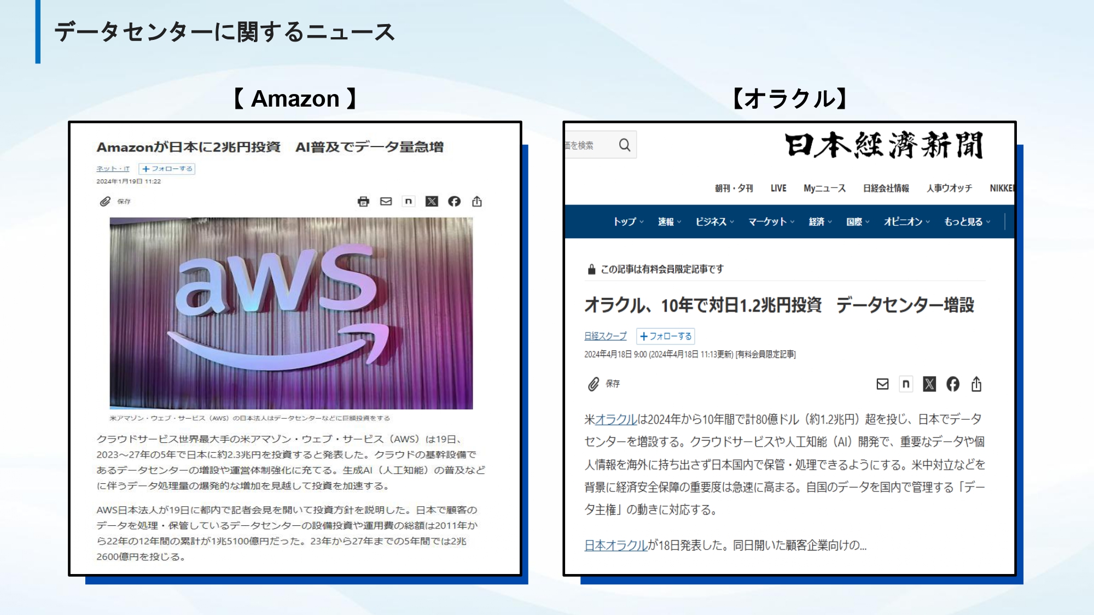This screenshot has width=1094, height=615.
Task: Open the 人事ウオッチ menu item
Action: tap(950, 188)
